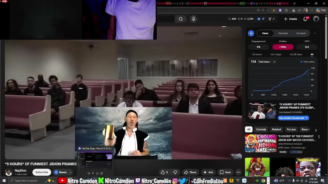Click the YouTube search magnifier icon
Viewport: 328px width, 184px height.
coord(181,19)
